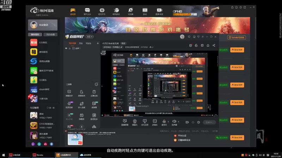Expand speaker options arrow
282x158 pixels.
pyautogui.click(x=178, y=121)
